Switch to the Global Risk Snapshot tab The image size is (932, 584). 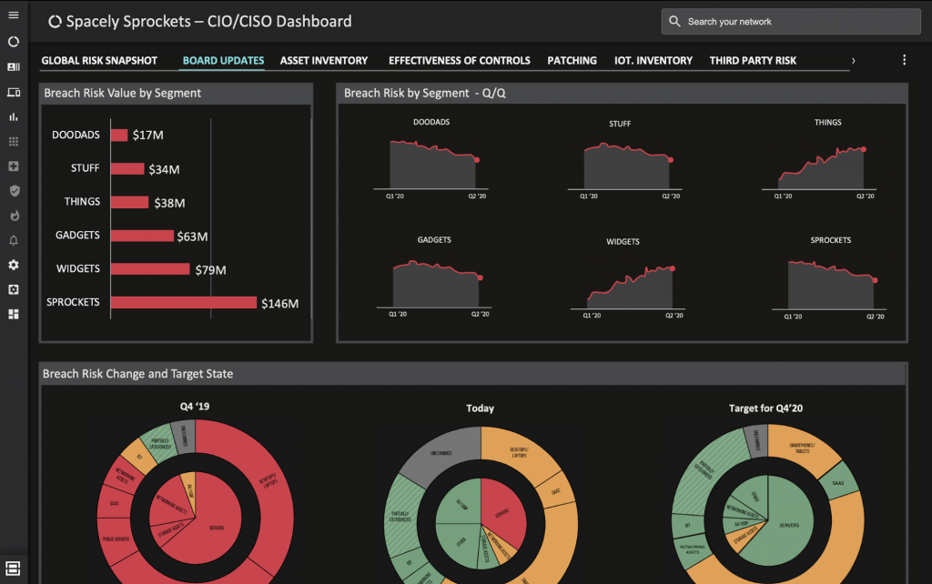99,61
